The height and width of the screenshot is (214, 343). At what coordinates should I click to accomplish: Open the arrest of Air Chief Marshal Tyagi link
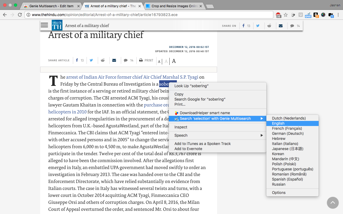[132, 77]
